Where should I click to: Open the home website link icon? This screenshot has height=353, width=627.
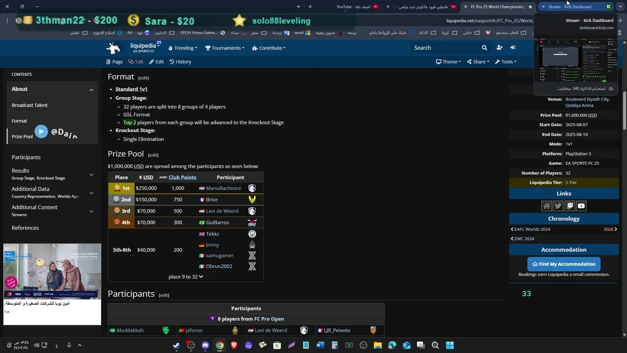pyautogui.click(x=547, y=206)
